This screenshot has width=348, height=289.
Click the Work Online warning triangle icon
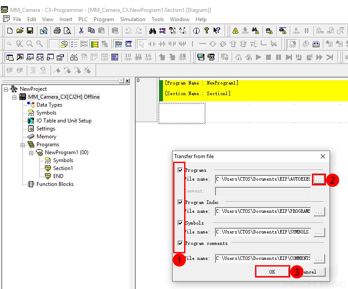coord(235,31)
